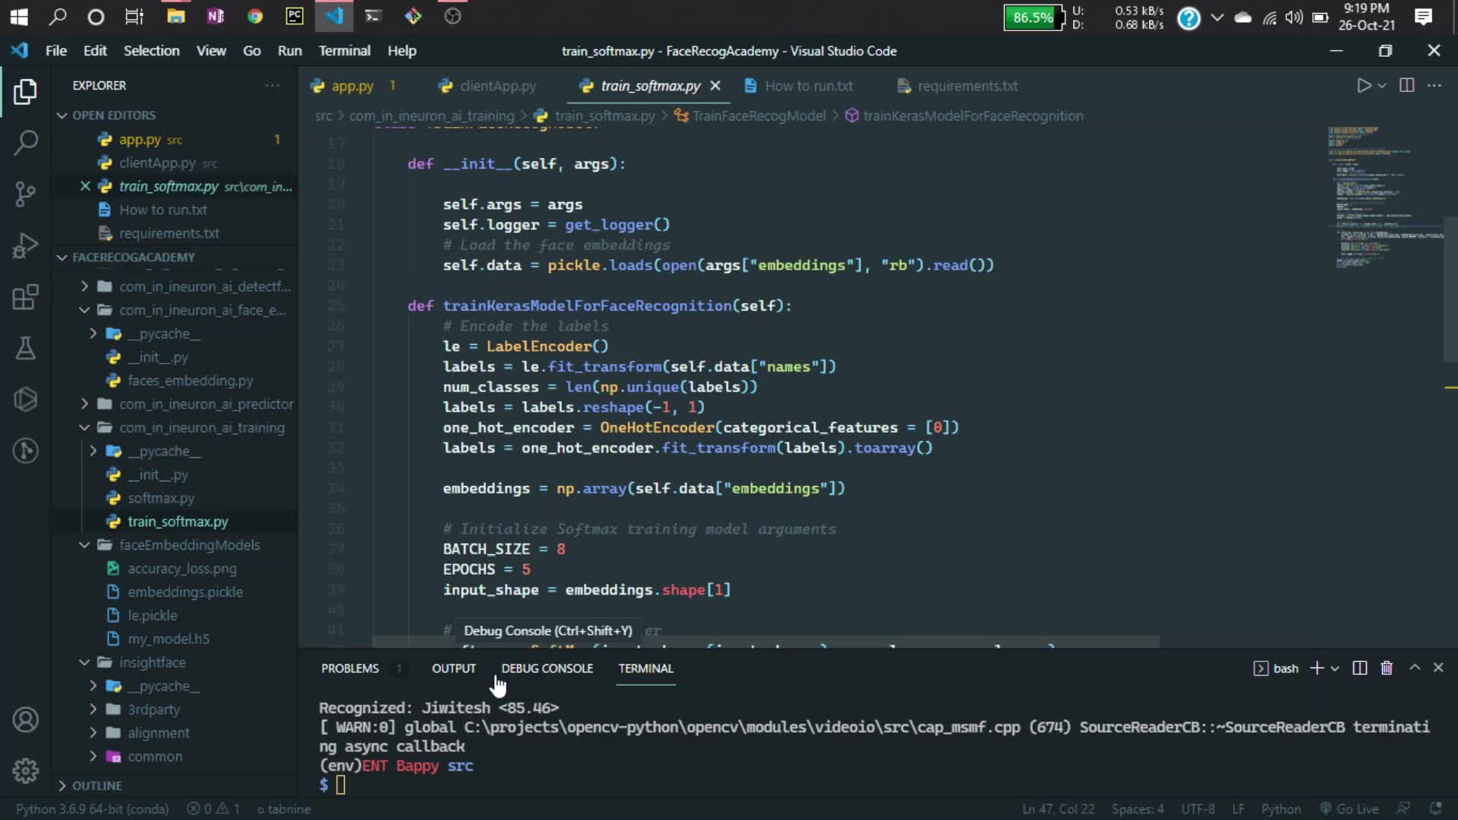Open the Source Control view
The height and width of the screenshot is (820, 1458).
click(25, 194)
